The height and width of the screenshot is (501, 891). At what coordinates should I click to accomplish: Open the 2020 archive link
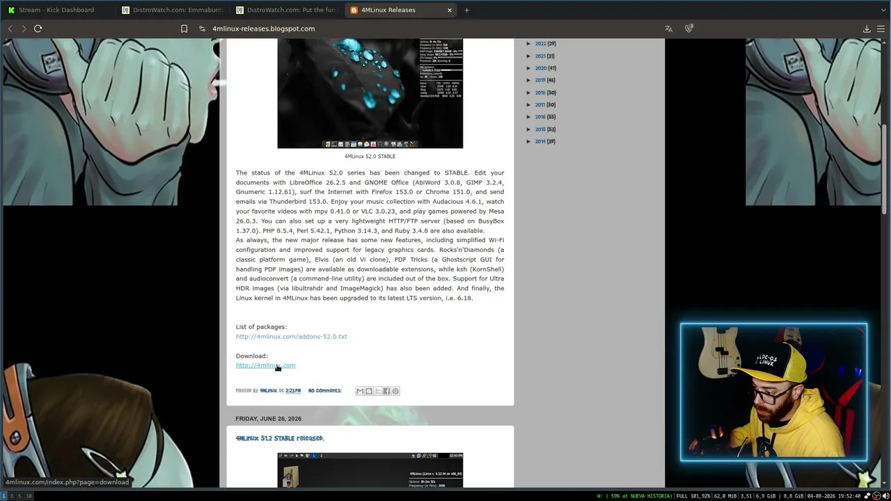(x=540, y=68)
